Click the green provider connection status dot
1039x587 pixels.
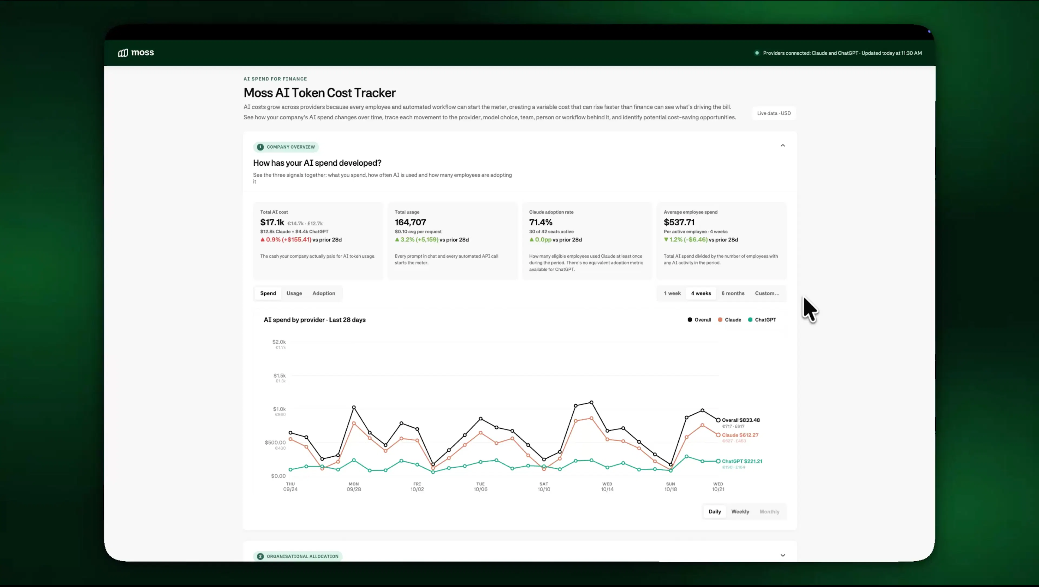[757, 53]
